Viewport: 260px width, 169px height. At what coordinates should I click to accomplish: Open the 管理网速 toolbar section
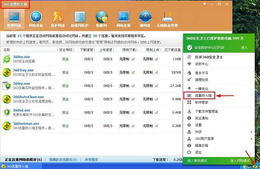point(14,19)
